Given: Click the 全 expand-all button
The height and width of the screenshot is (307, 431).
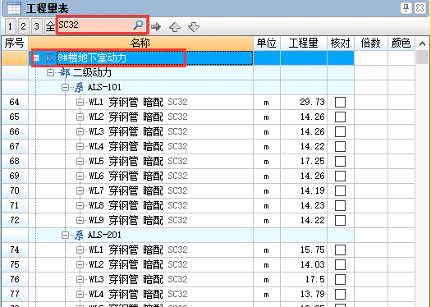Looking at the screenshot, I should click(x=50, y=26).
